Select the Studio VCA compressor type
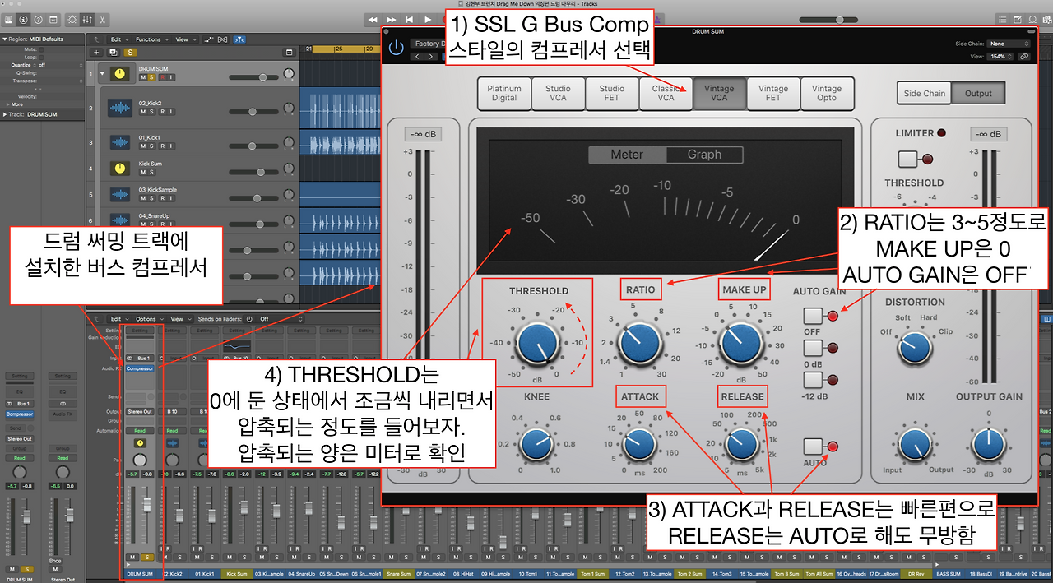Screen dimensions: 1053x583 pyautogui.click(x=558, y=94)
